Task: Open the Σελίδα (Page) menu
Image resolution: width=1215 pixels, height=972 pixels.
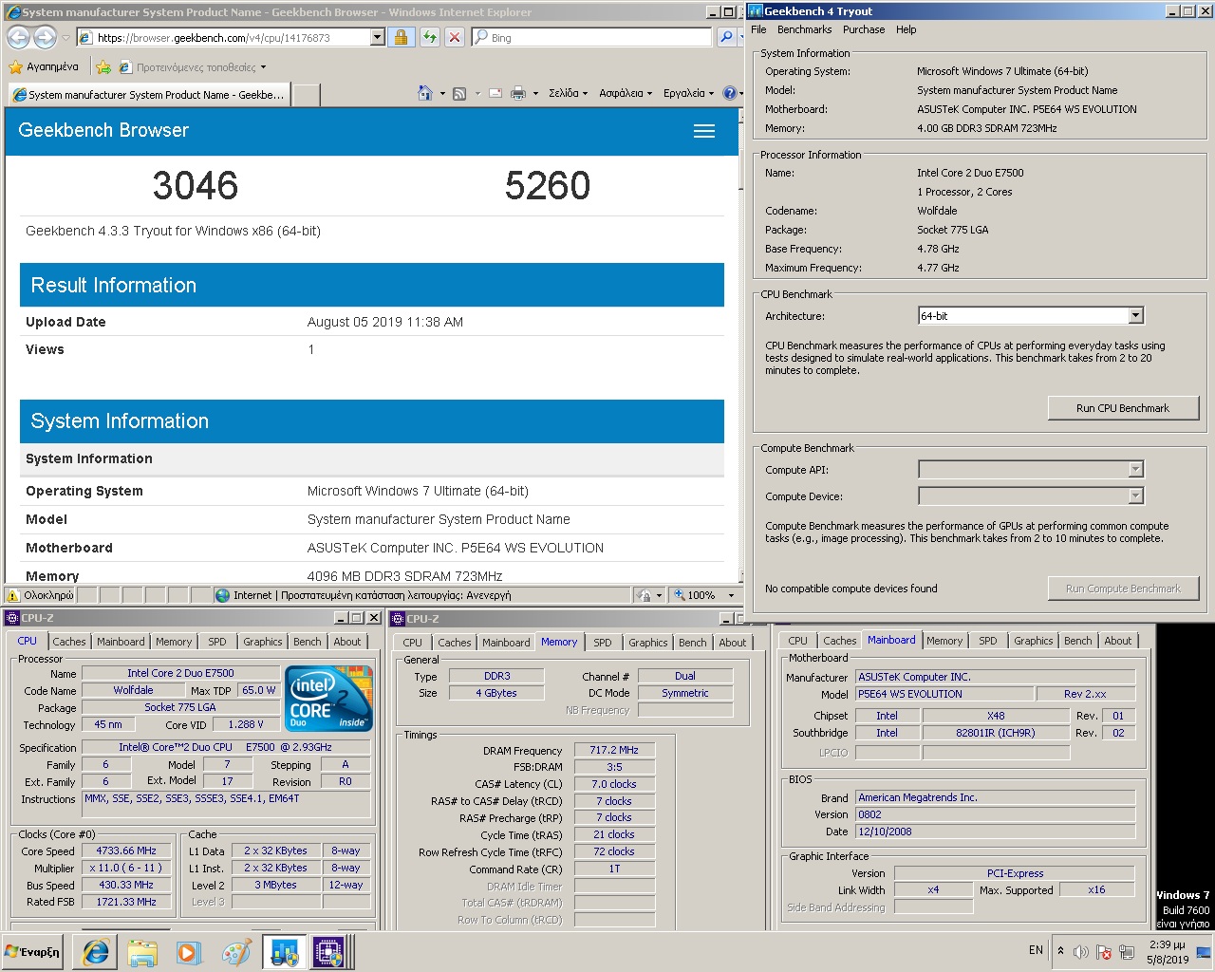Action: coord(568,93)
